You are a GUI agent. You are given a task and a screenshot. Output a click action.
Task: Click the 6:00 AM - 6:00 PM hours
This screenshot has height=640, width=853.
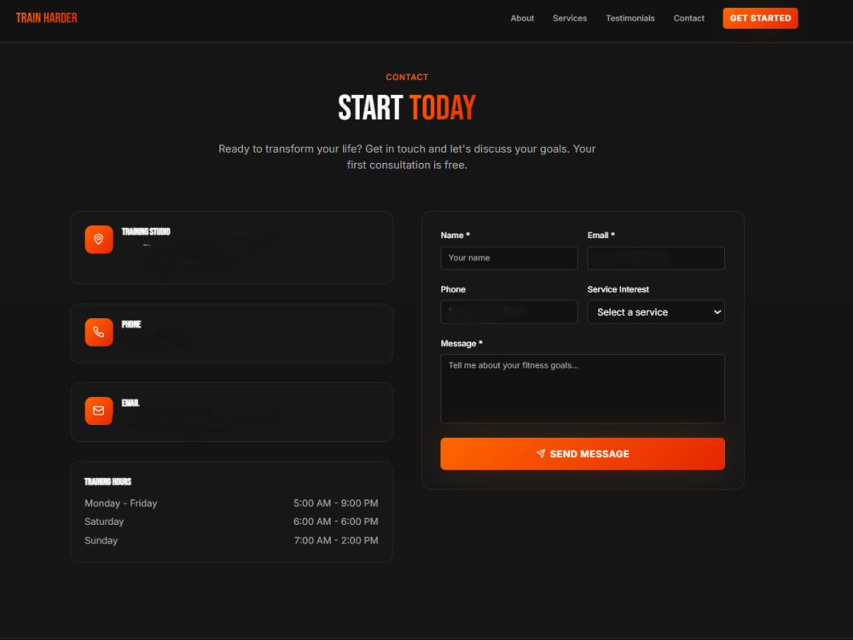pyautogui.click(x=335, y=521)
